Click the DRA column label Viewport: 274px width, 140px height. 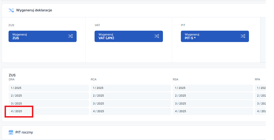point(11,80)
